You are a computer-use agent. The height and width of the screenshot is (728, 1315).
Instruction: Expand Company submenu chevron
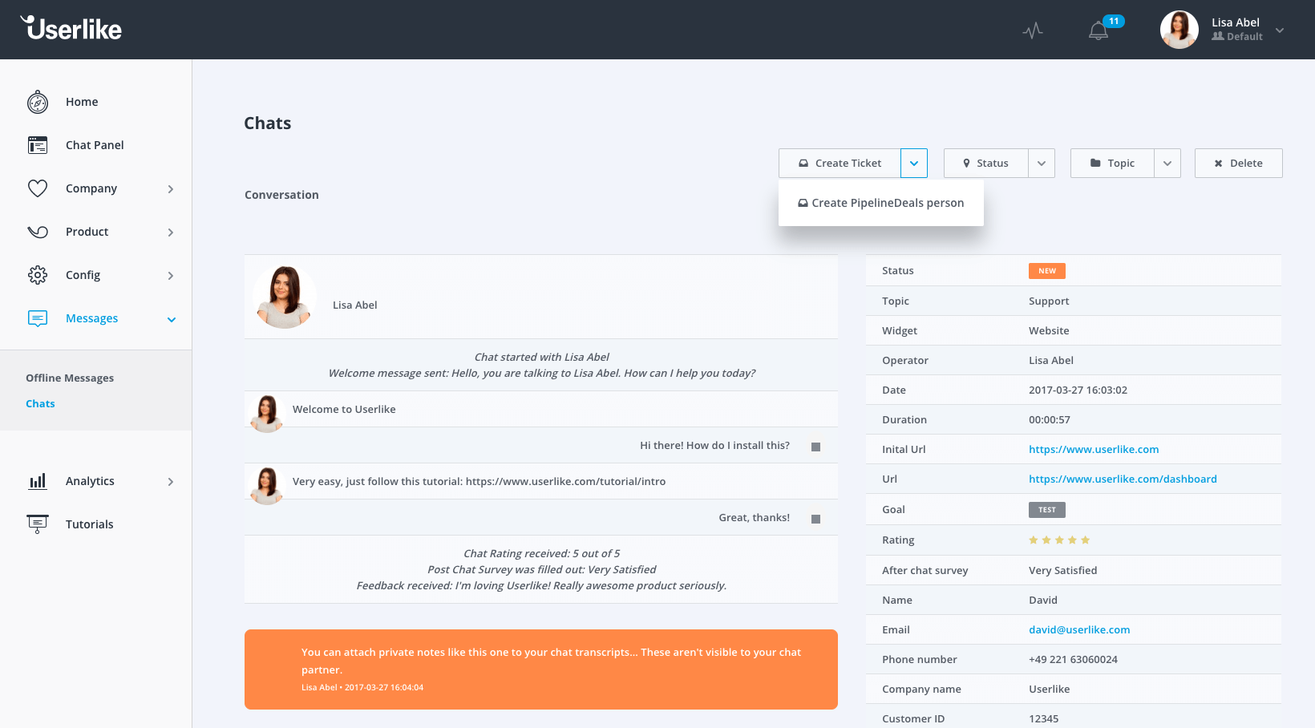point(171,189)
